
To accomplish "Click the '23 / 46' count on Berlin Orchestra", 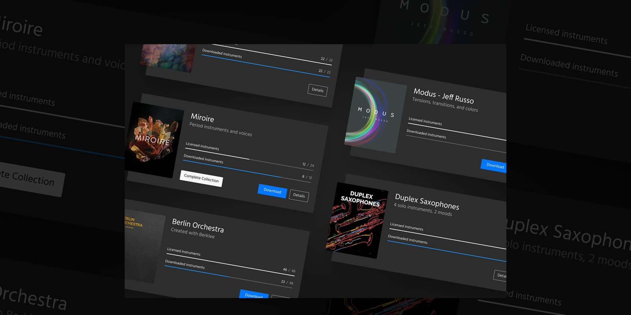I will pyautogui.click(x=287, y=282).
